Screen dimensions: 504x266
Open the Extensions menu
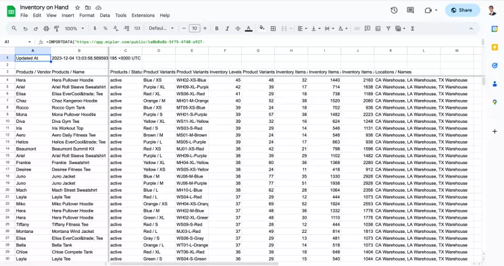[143, 15]
